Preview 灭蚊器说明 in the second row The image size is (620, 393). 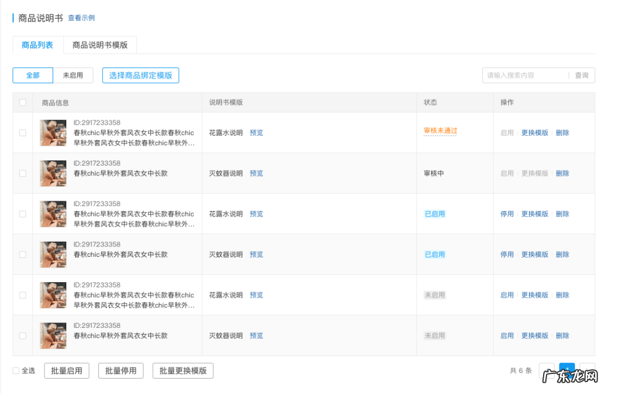coord(256,173)
